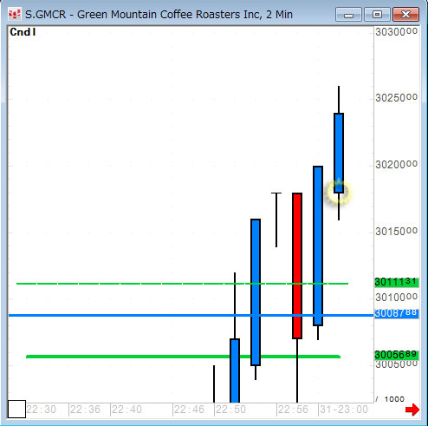Click the solid blue horizontal line

point(191,315)
